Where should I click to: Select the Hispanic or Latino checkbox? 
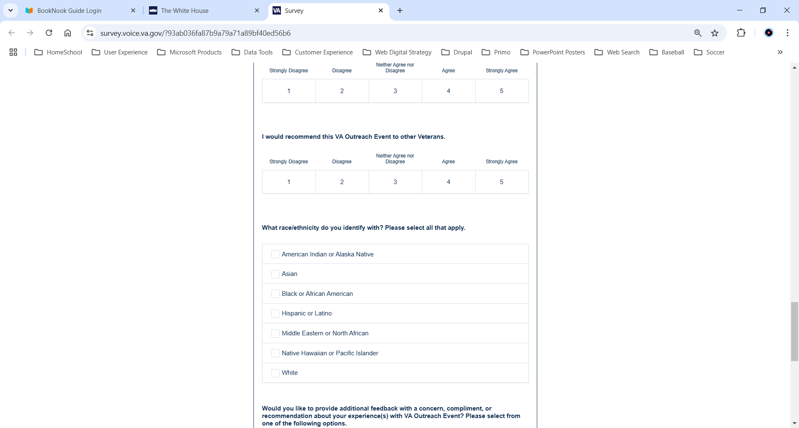[275, 314]
